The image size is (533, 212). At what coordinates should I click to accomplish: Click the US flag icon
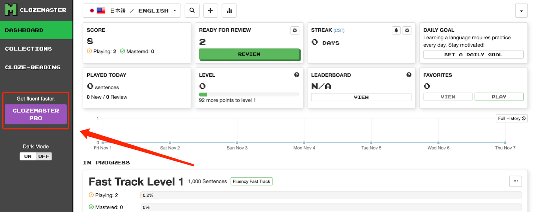click(101, 11)
